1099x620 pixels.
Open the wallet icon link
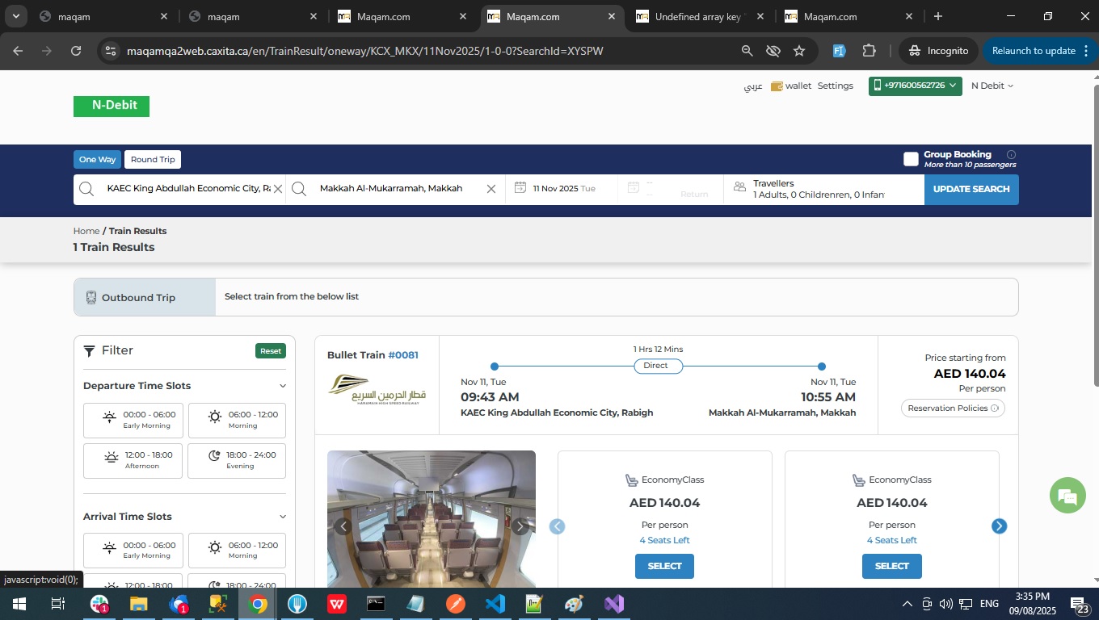(777, 86)
